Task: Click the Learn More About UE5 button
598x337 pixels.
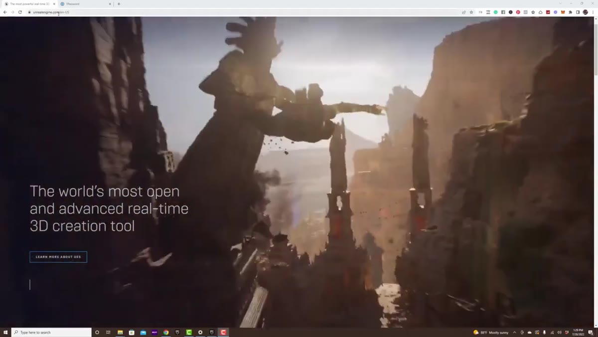Action: pyautogui.click(x=58, y=257)
